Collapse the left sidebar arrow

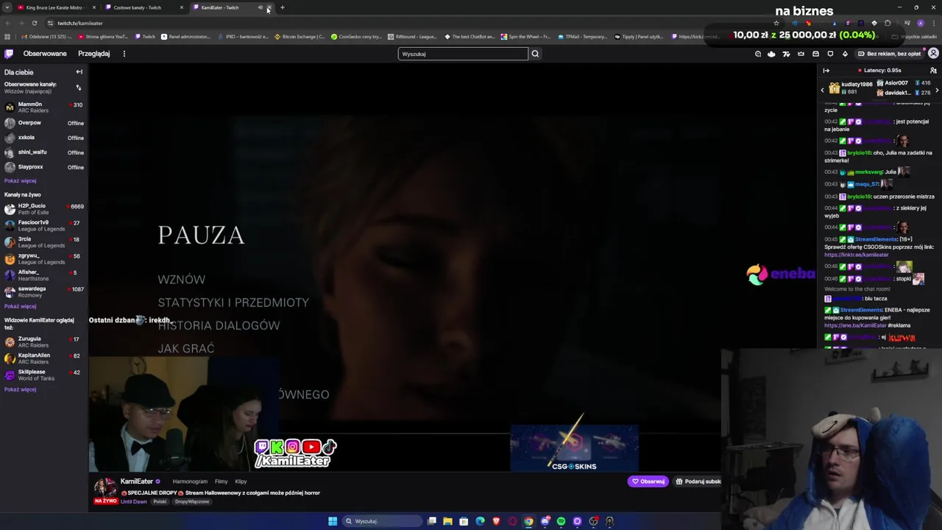click(79, 72)
